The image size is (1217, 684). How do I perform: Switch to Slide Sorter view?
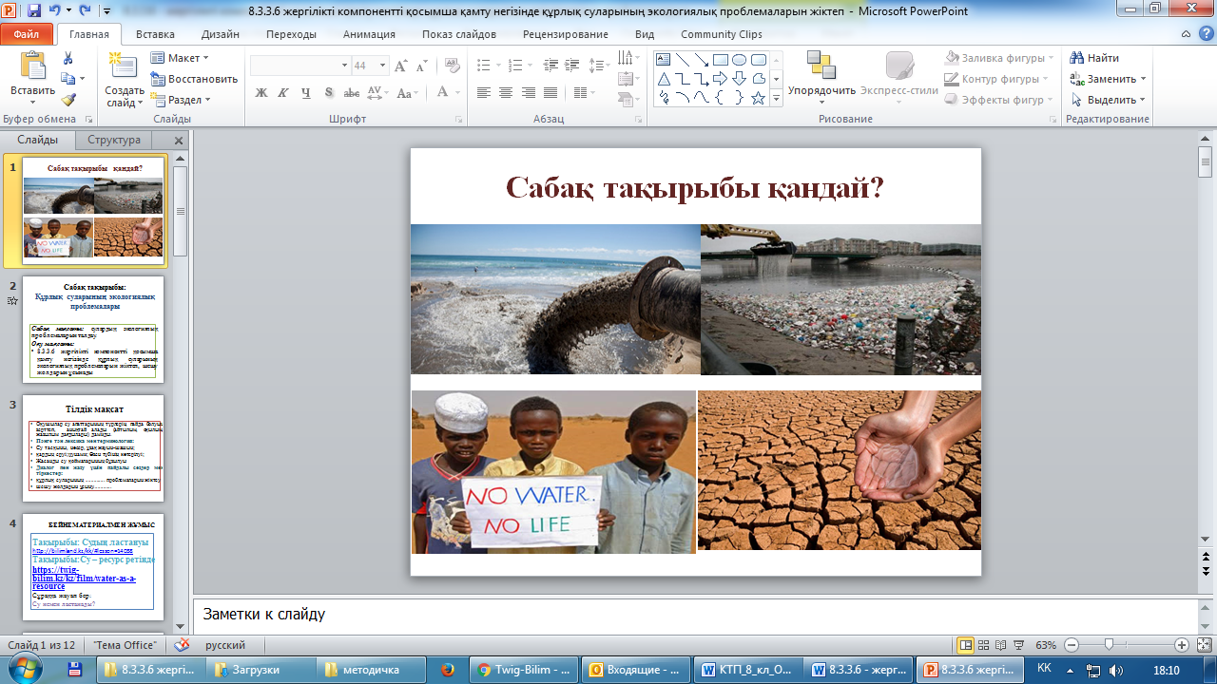tap(983, 645)
